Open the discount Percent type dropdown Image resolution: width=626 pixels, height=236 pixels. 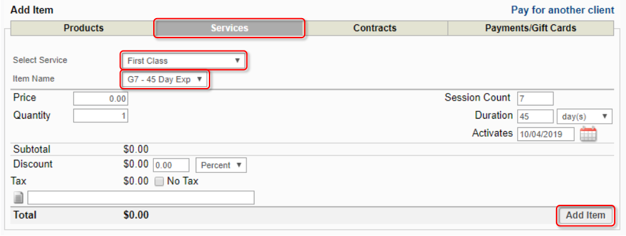pyautogui.click(x=221, y=165)
